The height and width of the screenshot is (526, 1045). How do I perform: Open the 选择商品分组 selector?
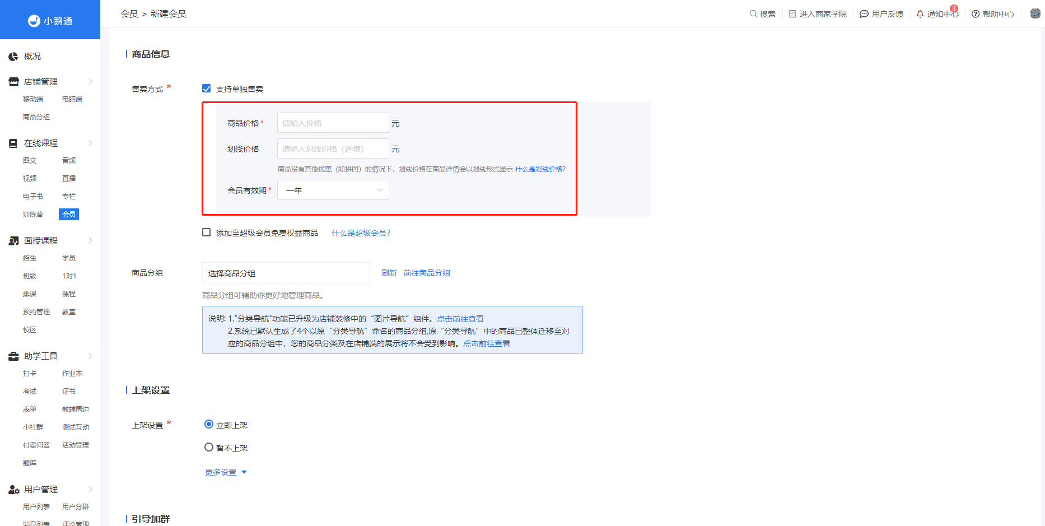(286, 273)
